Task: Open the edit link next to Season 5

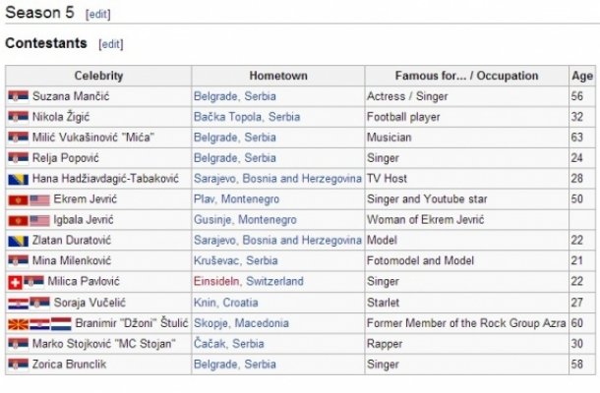Action: pyautogui.click(x=100, y=13)
